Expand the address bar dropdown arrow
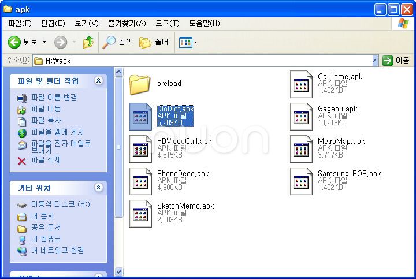Viewport: 416px width, 279px height. click(374, 61)
